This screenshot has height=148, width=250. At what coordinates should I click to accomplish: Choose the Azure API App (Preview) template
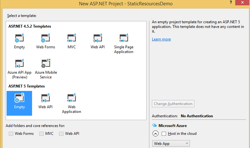pyautogui.click(x=19, y=64)
